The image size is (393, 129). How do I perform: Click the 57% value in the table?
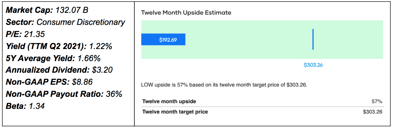(377, 101)
